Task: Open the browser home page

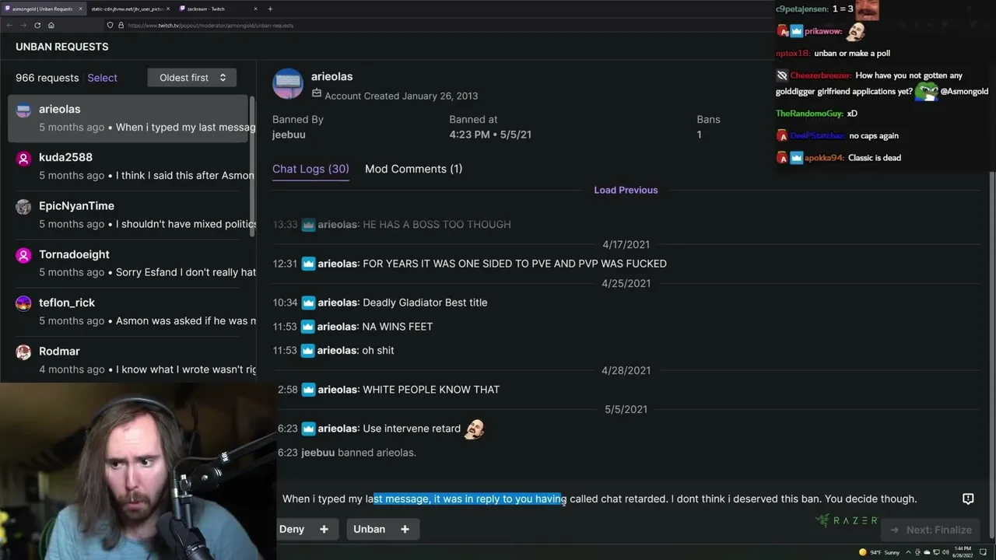Action: click(51, 25)
